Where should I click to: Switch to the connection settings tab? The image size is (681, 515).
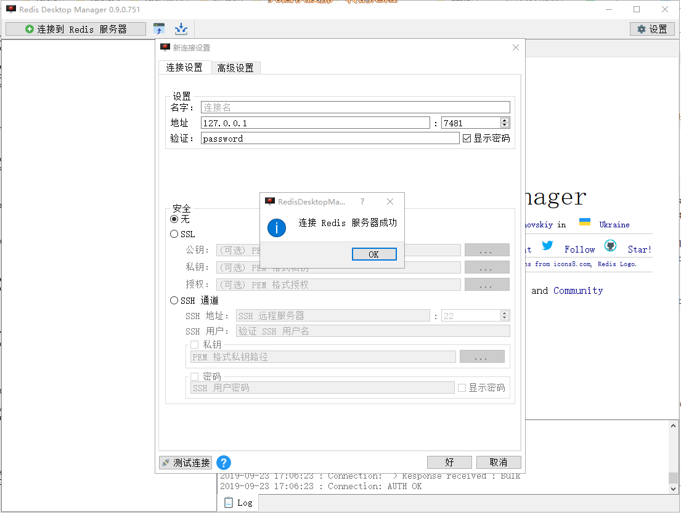coord(185,67)
